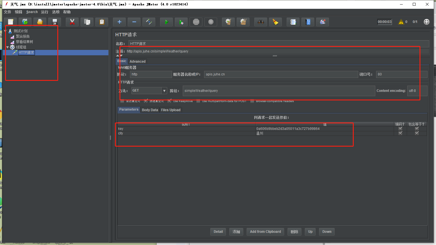Click the Open file folder icon
The image size is (436, 245).
40,22
